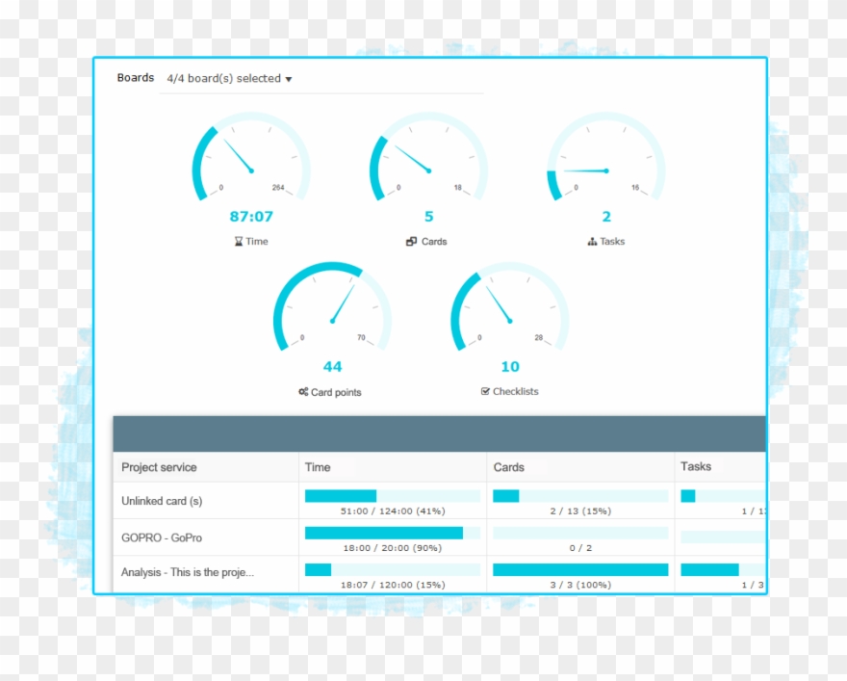Sort by Project service column header
This screenshot has width=847, height=681.
159,467
